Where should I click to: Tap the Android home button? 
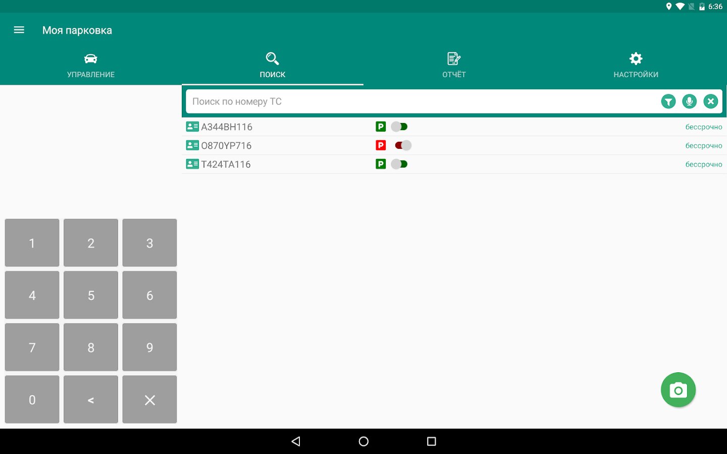(x=363, y=441)
